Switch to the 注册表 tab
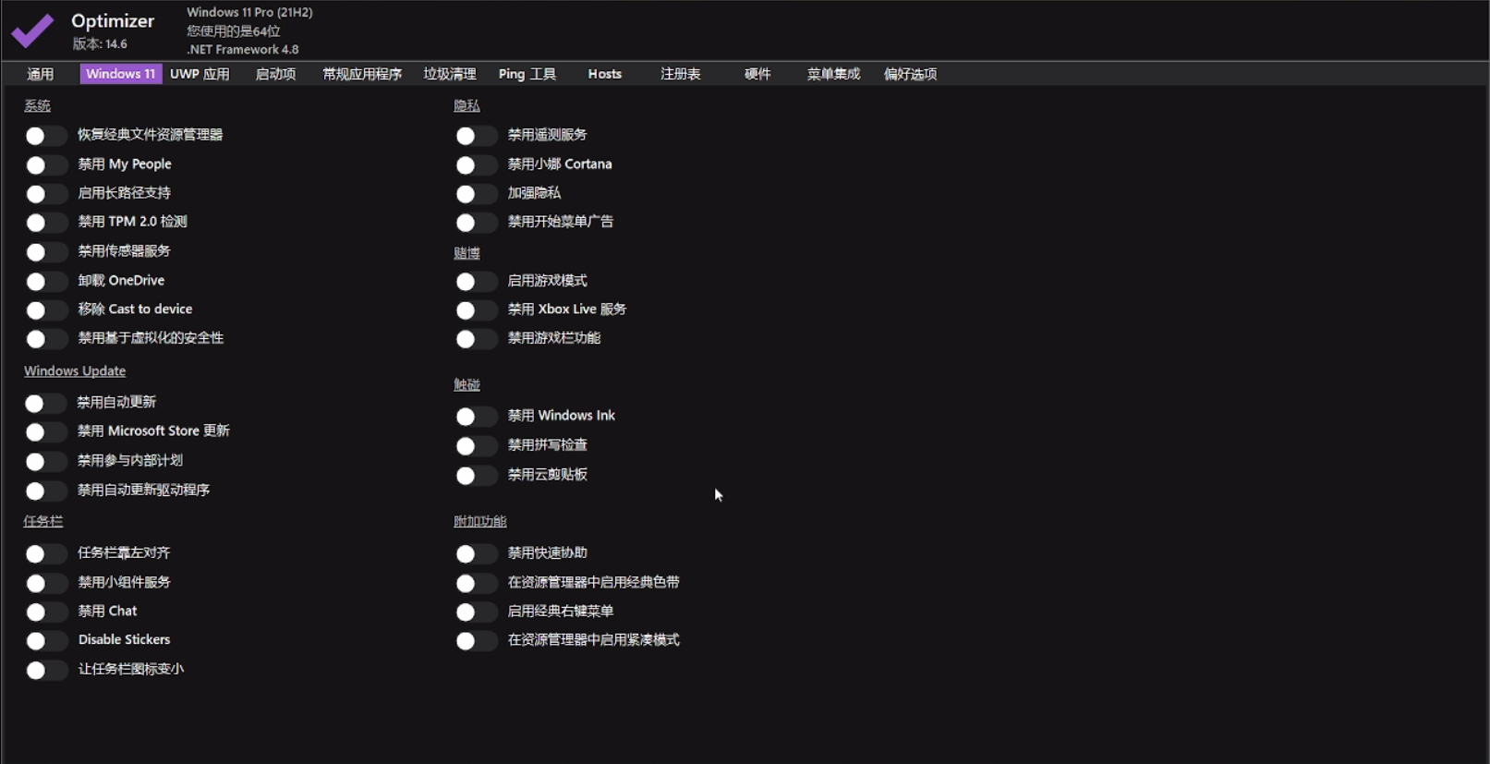 (x=681, y=74)
